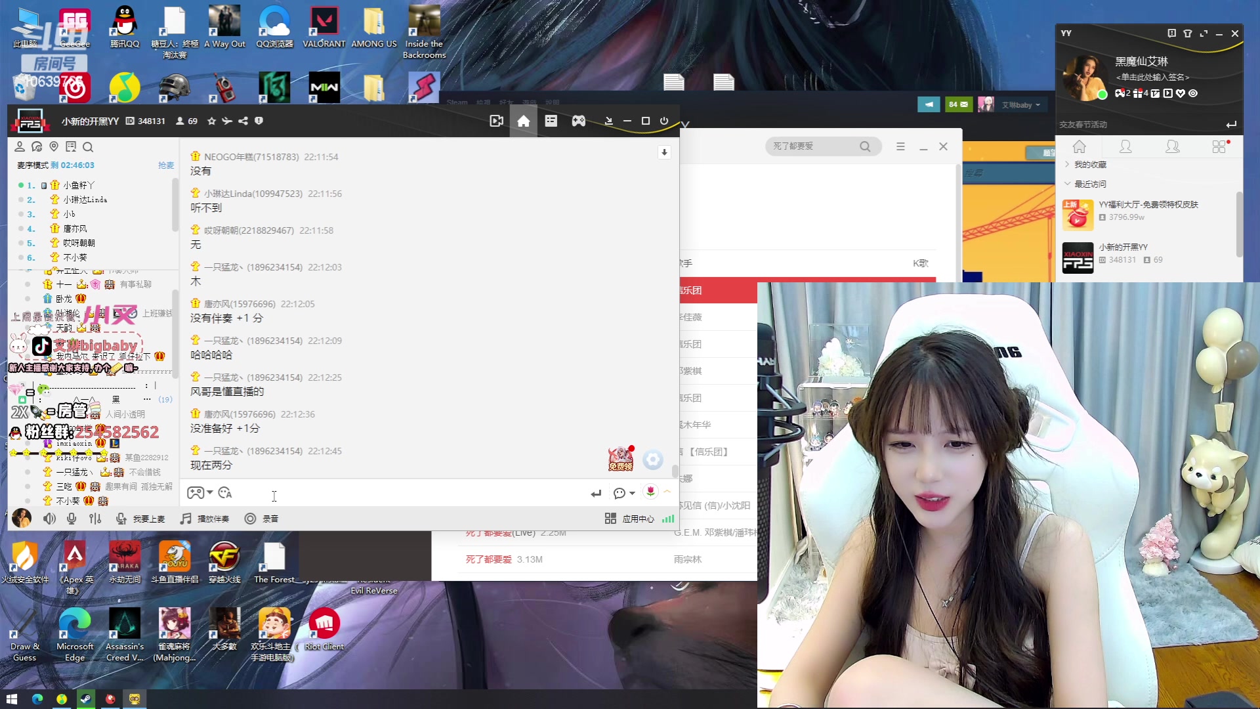This screenshot has width=1260, height=709.
Task: Report channel via the shield alert icon
Action: click(x=259, y=121)
